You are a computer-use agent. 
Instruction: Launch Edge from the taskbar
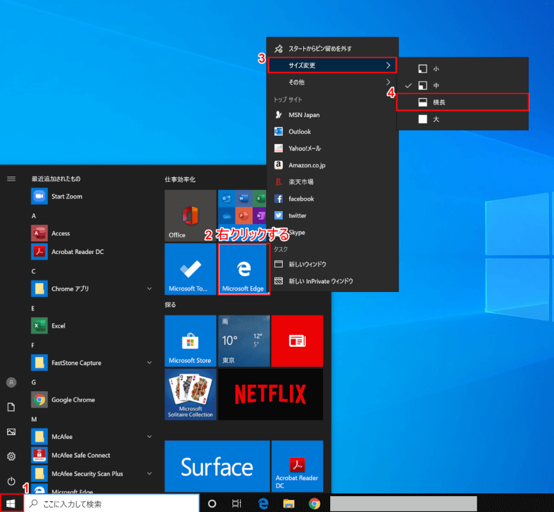[x=263, y=503]
